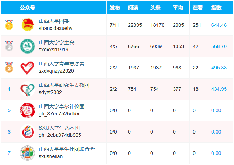This screenshot has width=234, height=165.
Task: Sort by the 指数 column header
Action: click(216, 8)
